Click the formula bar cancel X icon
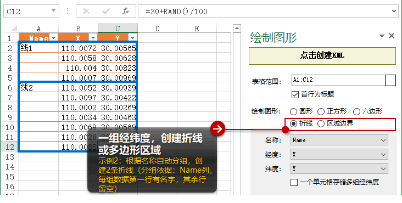The height and width of the screenshot is (203, 402). click(x=86, y=11)
